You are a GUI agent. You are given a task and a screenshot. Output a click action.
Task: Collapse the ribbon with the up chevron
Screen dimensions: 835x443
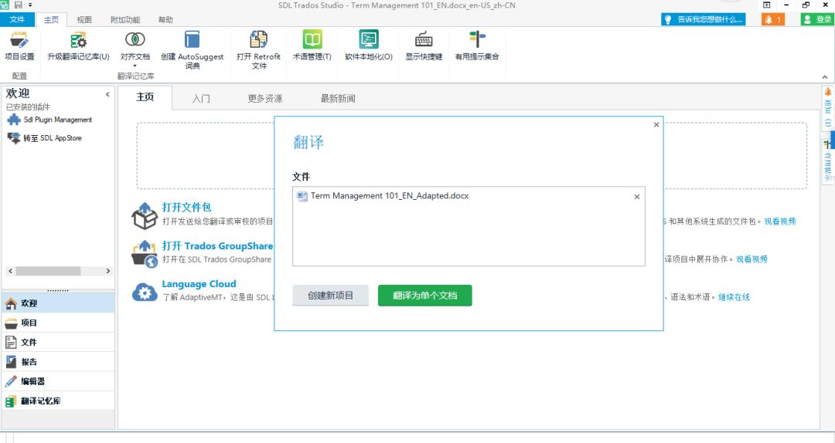click(825, 77)
